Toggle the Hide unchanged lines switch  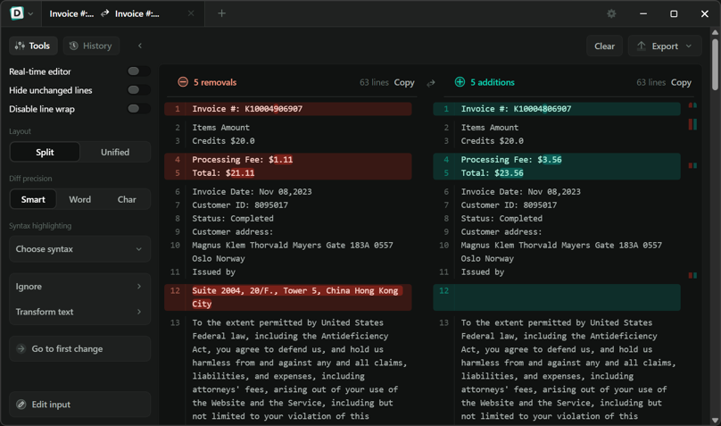pos(138,90)
